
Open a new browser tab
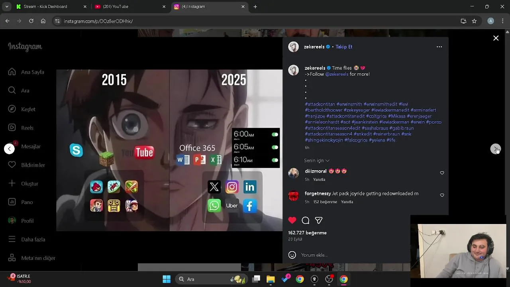(x=255, y=6)
